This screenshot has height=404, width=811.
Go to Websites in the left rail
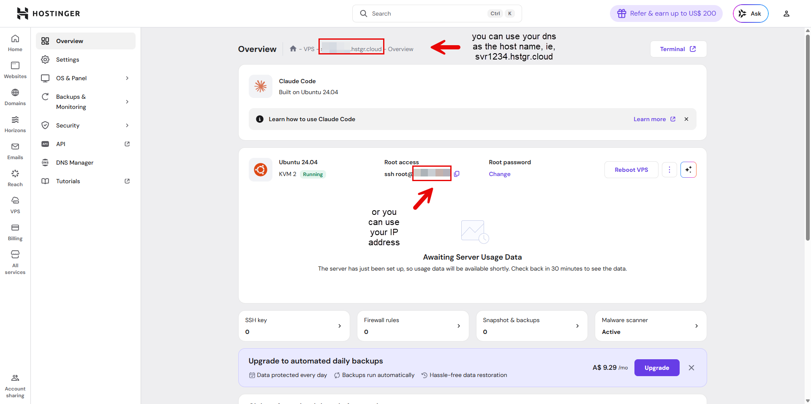coord(15,70)
